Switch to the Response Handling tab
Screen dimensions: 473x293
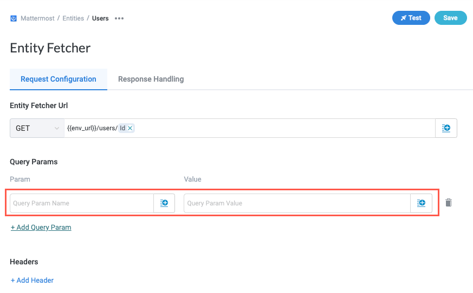coord(151,79)
